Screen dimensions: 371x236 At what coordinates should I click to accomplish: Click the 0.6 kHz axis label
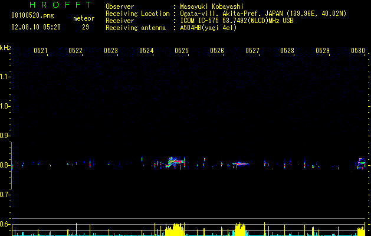point(5,224)
